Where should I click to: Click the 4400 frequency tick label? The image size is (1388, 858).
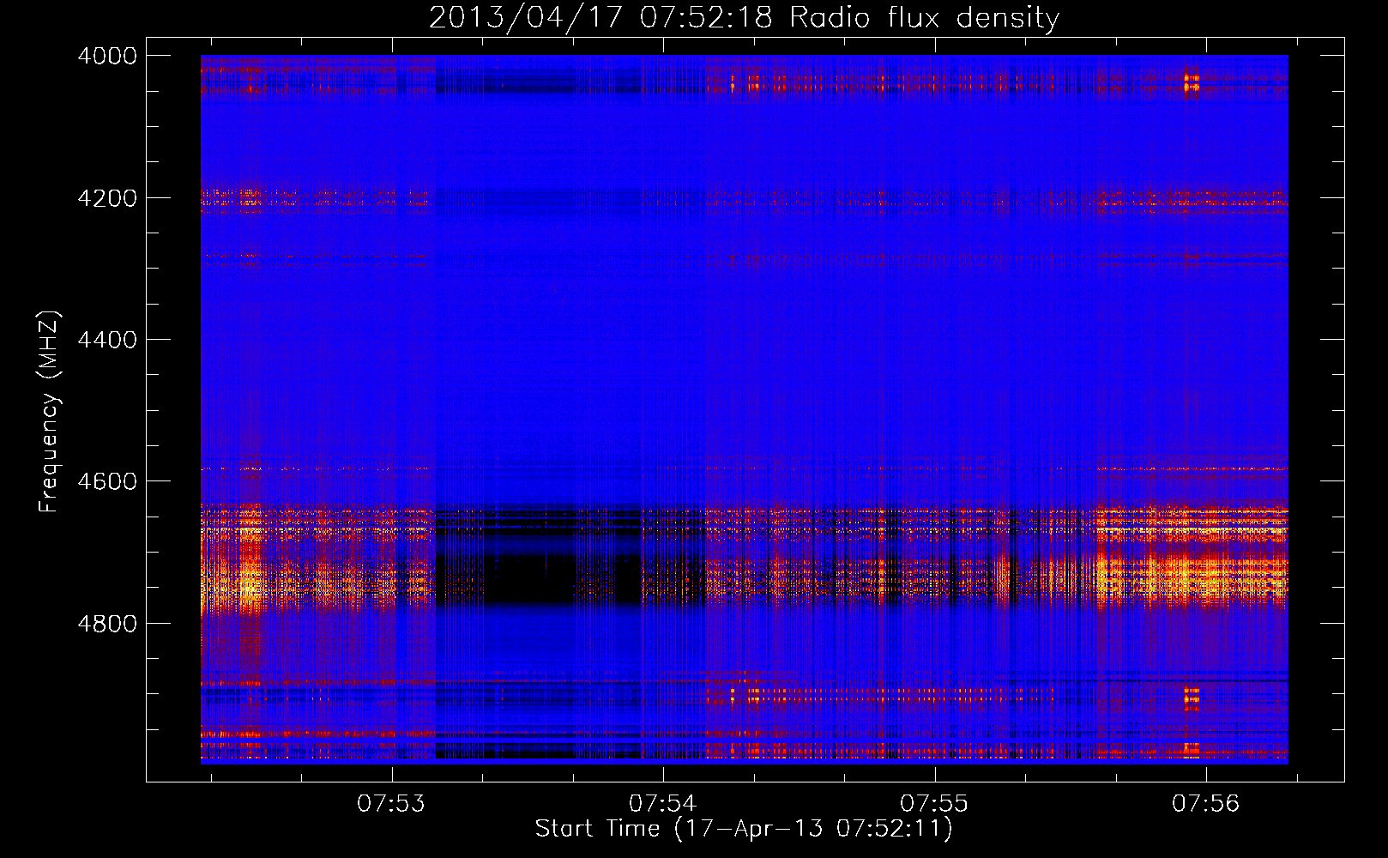click(107, 340)
